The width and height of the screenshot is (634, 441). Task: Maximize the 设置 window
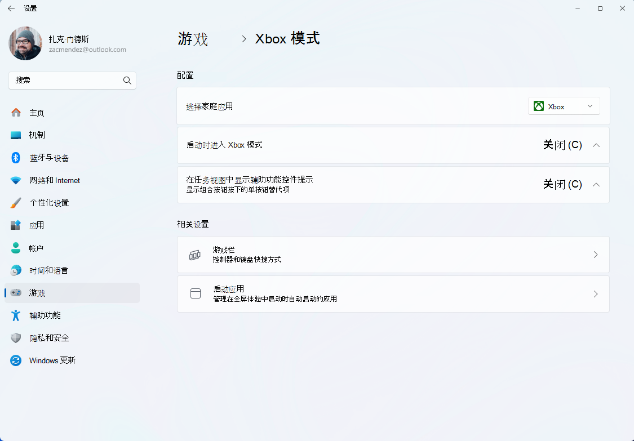(x=600, y=8)
